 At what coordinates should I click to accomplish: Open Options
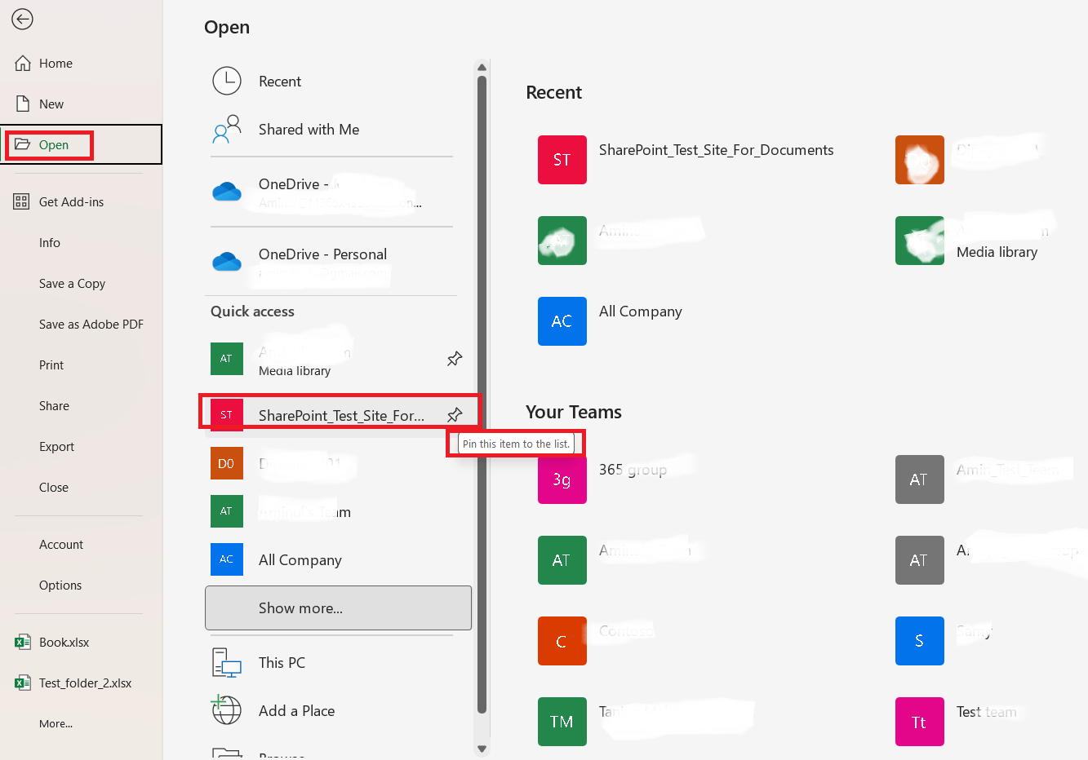61,585
